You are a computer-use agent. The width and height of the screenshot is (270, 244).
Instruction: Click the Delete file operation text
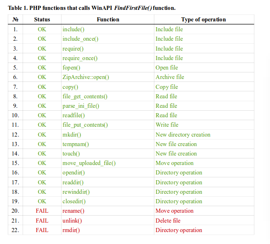168,221
